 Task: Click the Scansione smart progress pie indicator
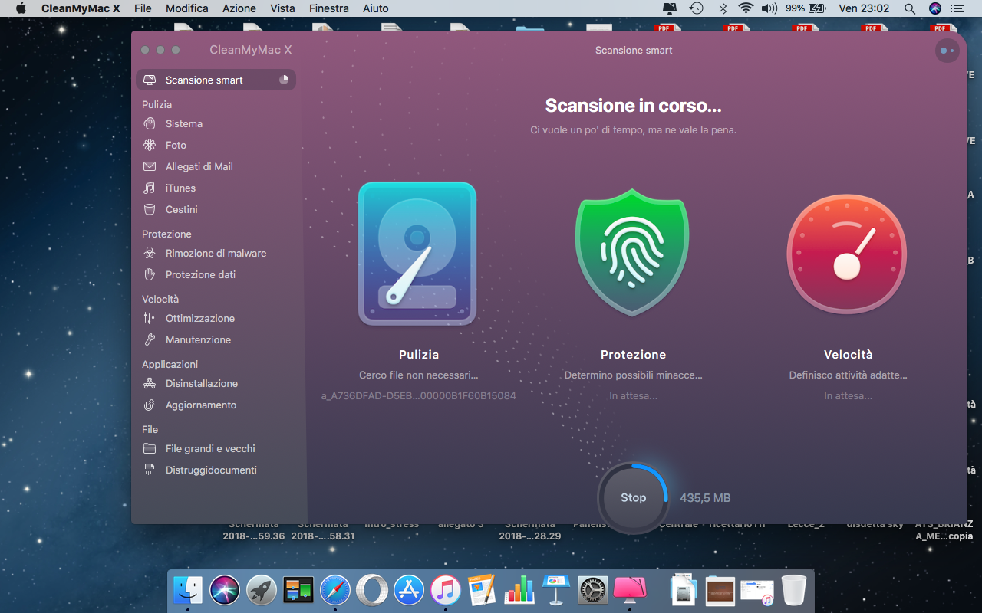tap(284, 80)
